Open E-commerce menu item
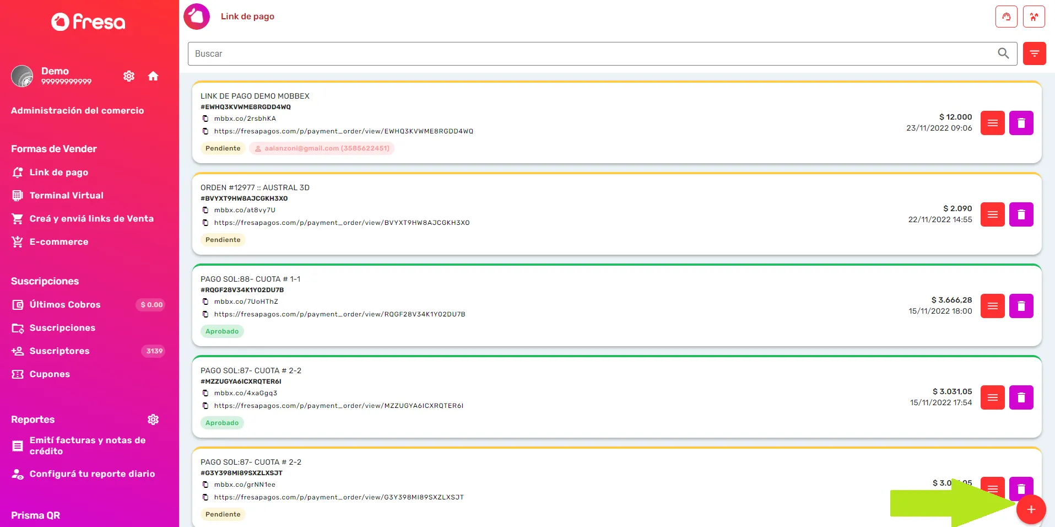1055x527 pixels. click(x=59, y=241)
